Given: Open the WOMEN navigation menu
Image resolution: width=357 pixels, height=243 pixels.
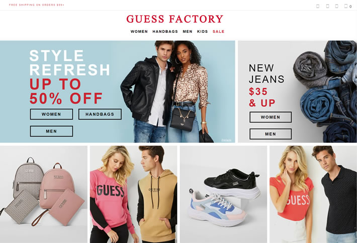Looking at the screenshot, I should (x=139, y=32).
